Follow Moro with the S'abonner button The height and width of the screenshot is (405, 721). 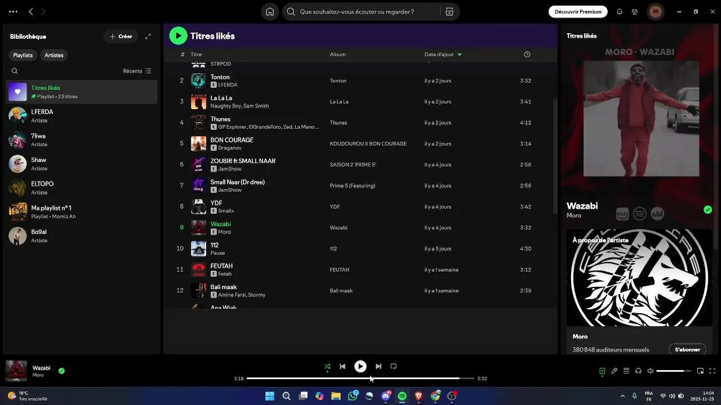(687, 349)
